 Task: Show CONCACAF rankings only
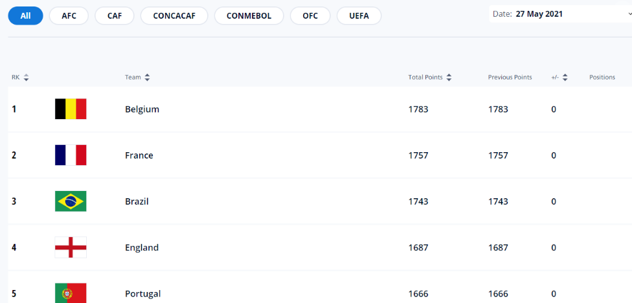tap(174, 16)
